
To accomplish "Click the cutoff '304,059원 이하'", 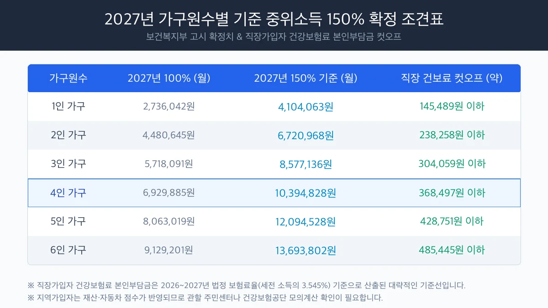I will (452, 164).
